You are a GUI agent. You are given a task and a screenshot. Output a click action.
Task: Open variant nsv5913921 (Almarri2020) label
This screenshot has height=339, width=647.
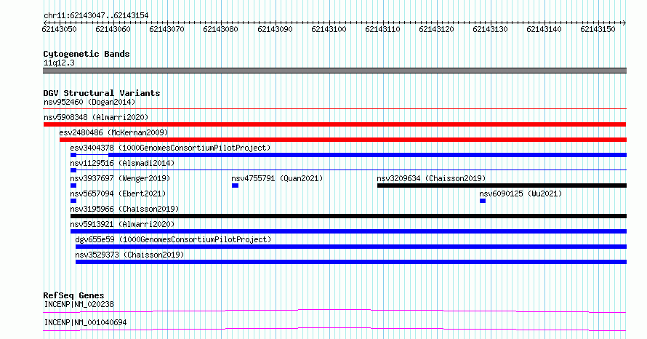coord(122,224)
